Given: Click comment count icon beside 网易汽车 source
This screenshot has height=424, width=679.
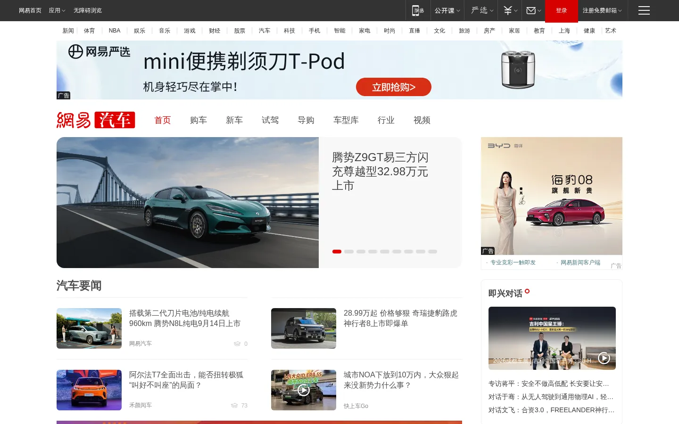Looking at the screenshot, I should (237, 344).
